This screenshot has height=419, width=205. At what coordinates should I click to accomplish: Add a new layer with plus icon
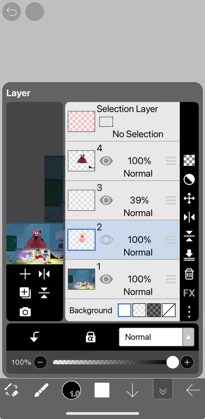click(25, 274)
